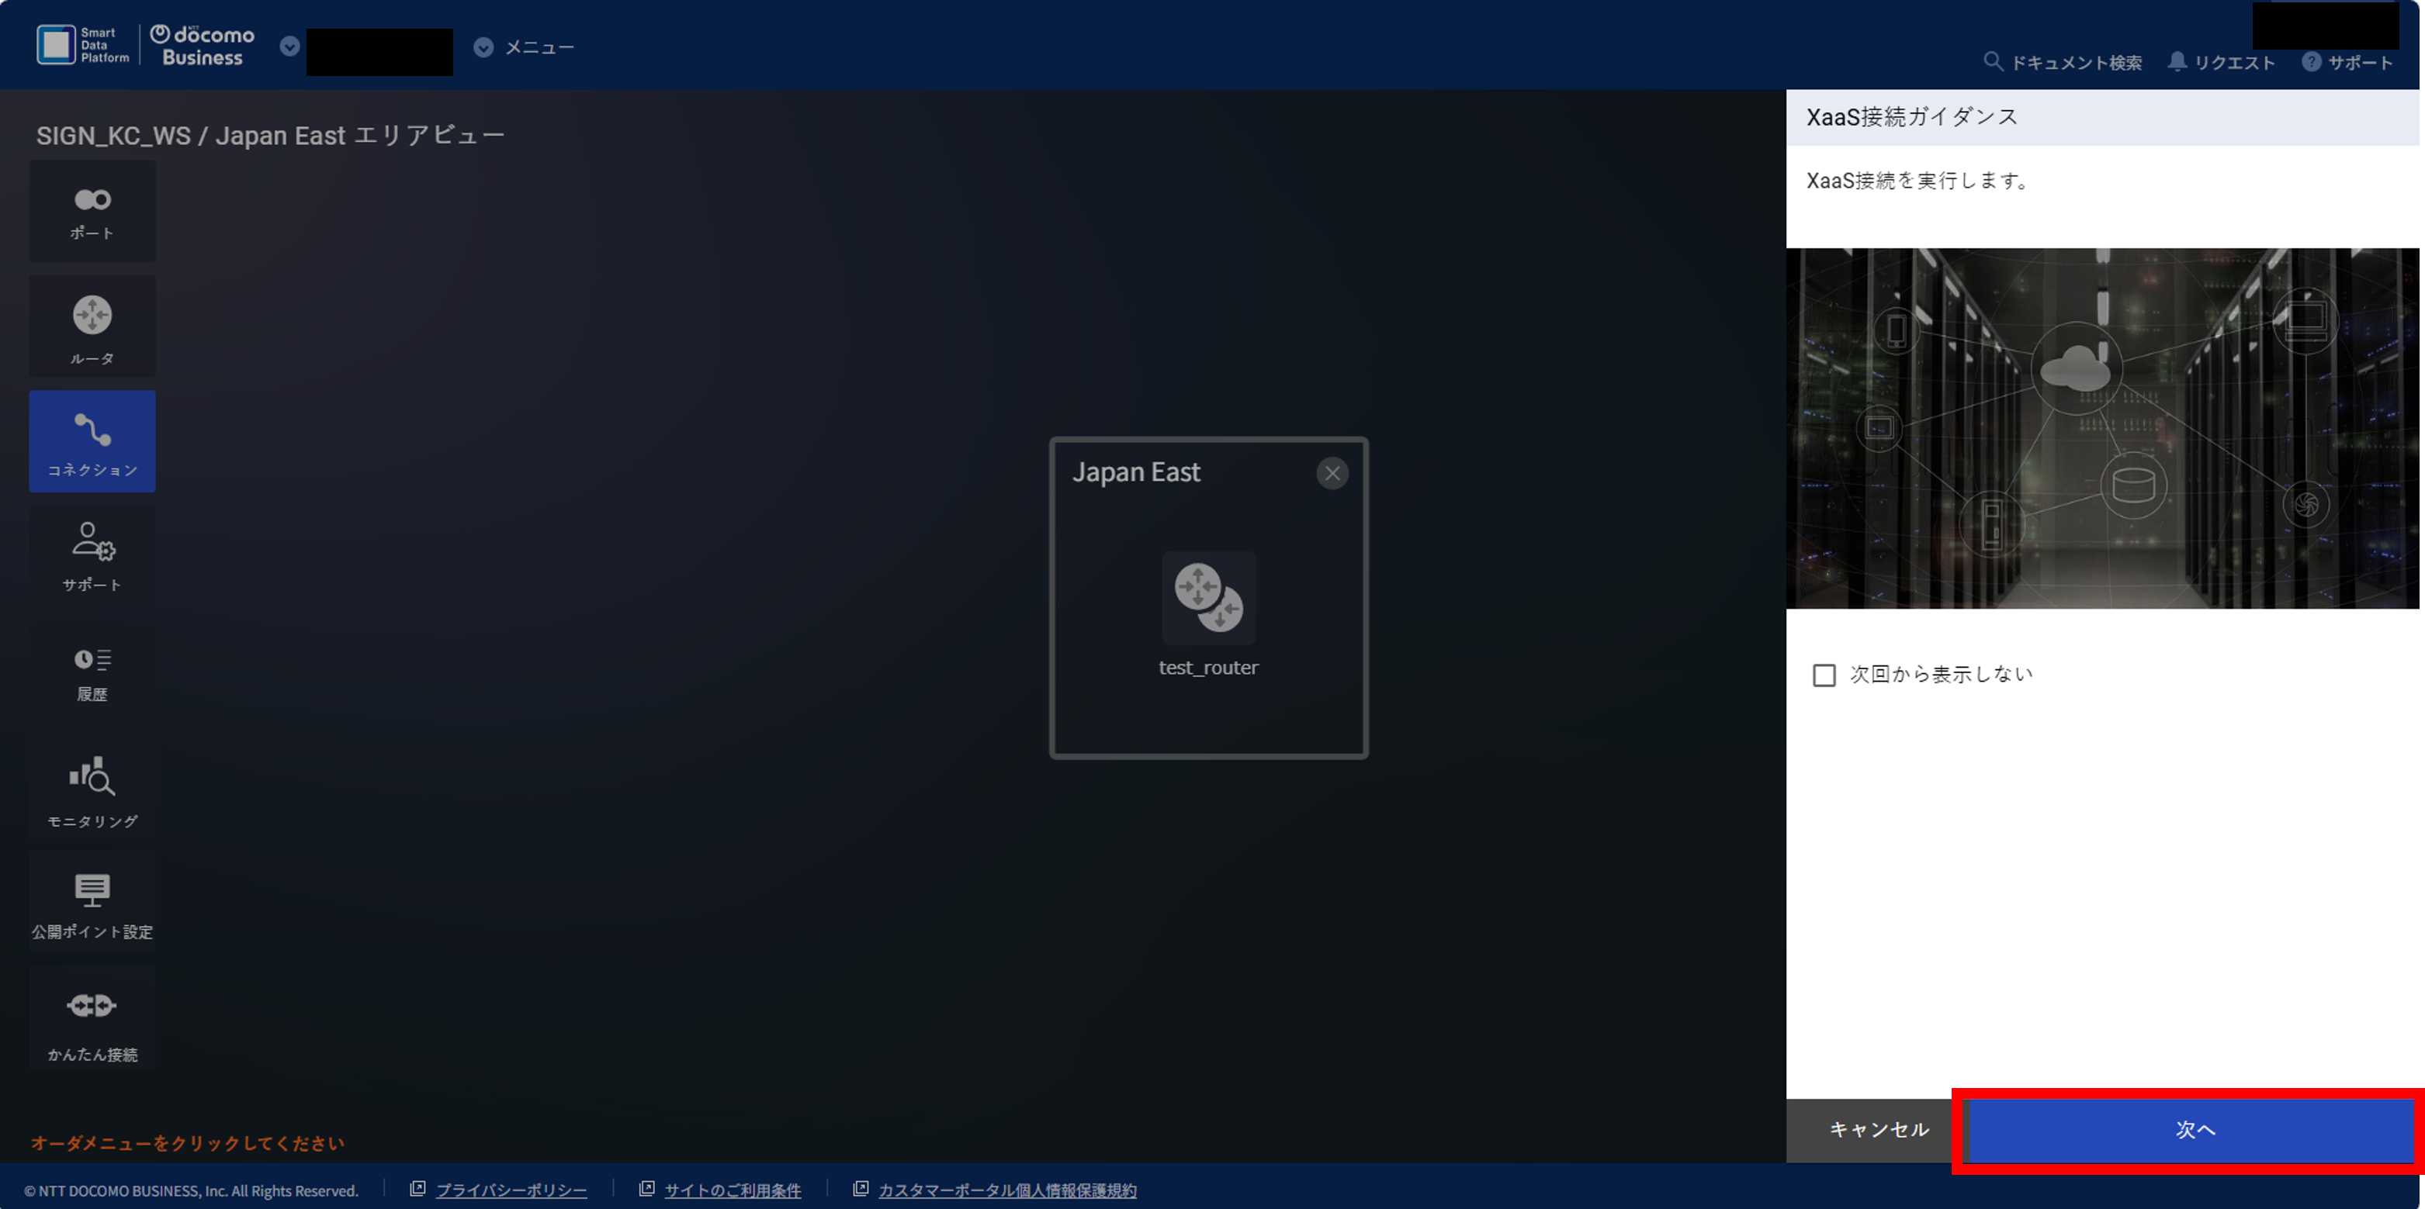The height and width of the screenshot is (1209, 2425).
Task: Click the Japan East panel title
Action: [1136, 472]
